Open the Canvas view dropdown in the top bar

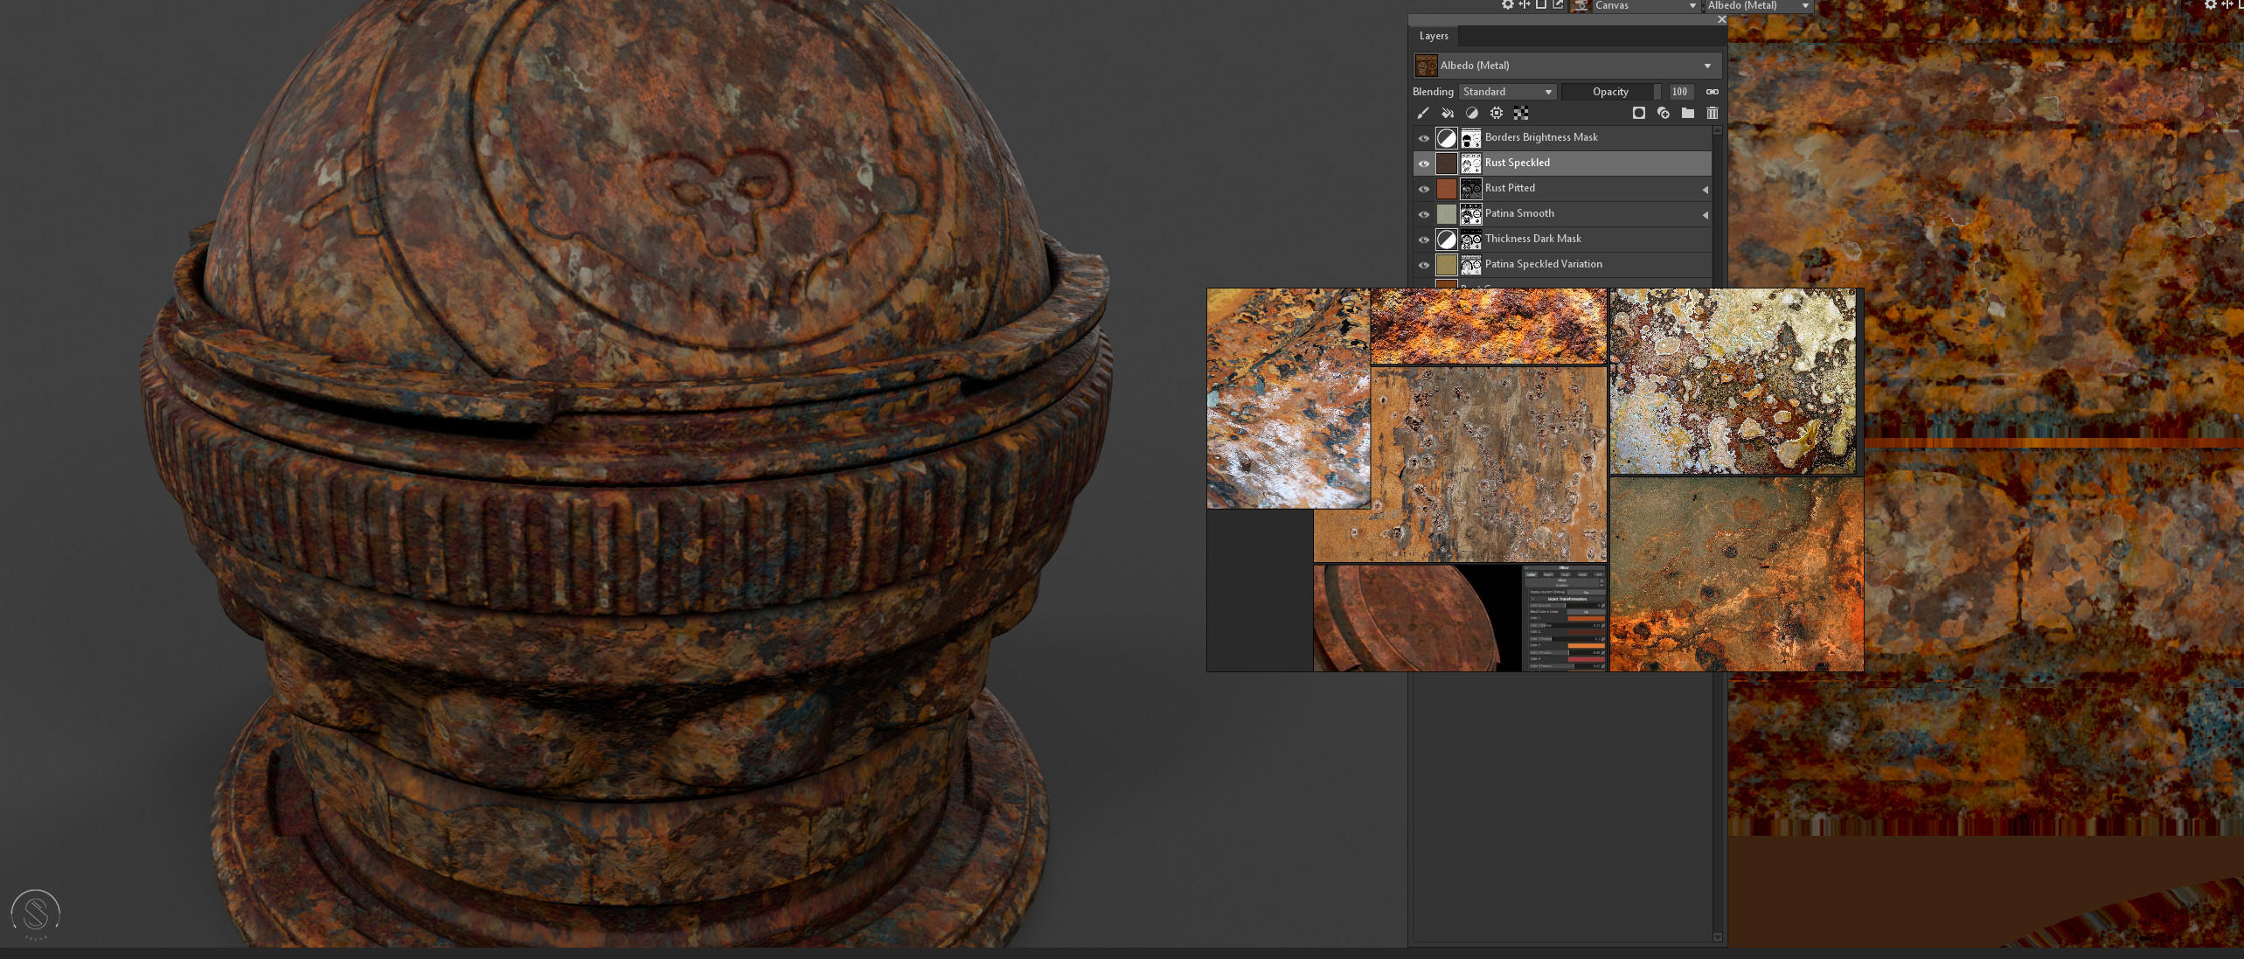coord(1645,5)
